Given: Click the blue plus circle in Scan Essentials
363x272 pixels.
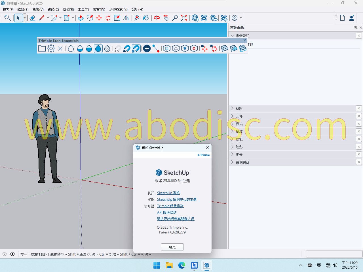Looking at the screenshot, I should click(147, 48).
